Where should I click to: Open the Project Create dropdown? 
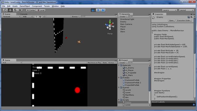123,63
